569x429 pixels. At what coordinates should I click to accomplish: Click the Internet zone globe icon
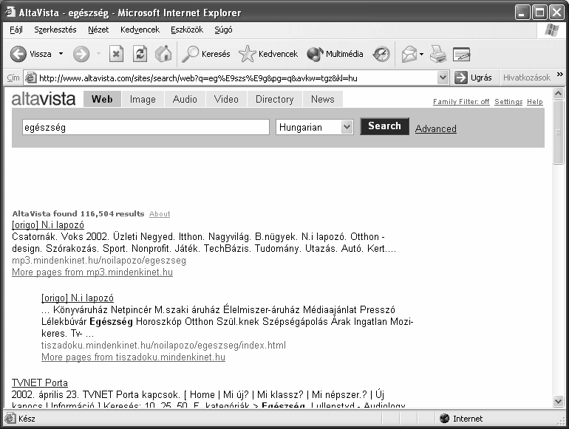pos(445,419)
